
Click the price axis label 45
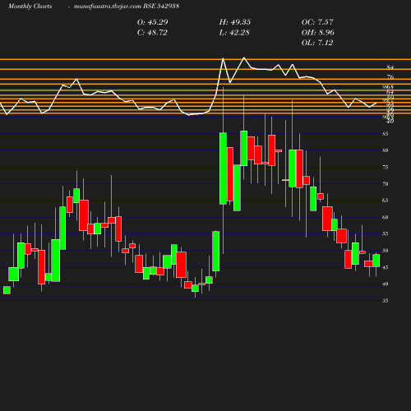(386, 267)
